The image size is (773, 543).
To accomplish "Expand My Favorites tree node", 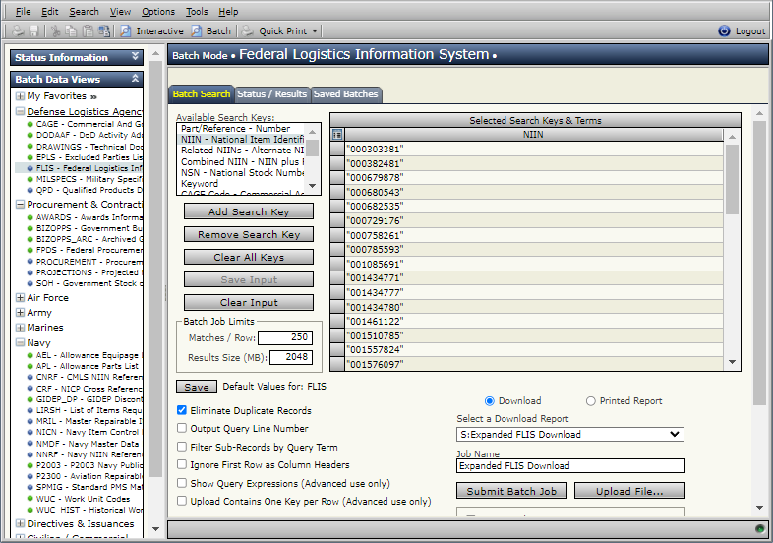I will [x=21, y=96].
